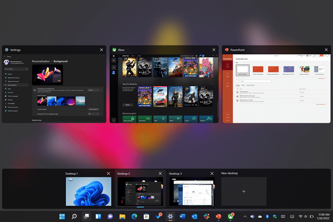The height and width of the screenshot is (222, 333).
Task: Launch Word from the taskbar
Action: pos(182,216)
